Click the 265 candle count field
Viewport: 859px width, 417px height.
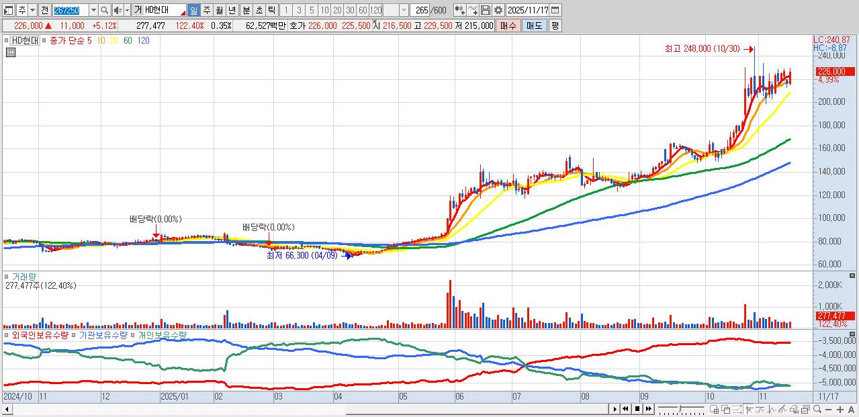419,10
